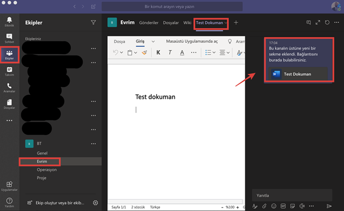Click the Yanıtla reply field
This screenshot has height=211, width=344.
[x=292, y=195]
